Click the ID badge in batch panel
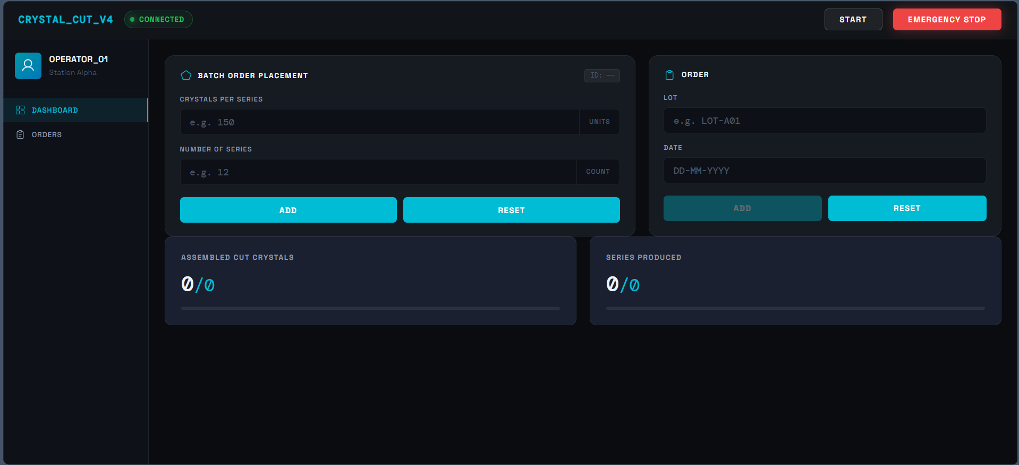1019x465 pixels. (602, 75)
